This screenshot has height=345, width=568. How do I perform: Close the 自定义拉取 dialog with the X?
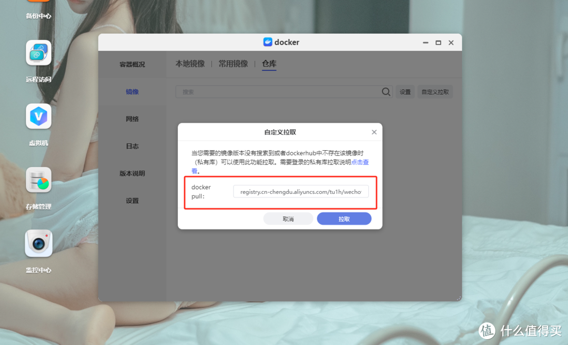pos(374,132)
